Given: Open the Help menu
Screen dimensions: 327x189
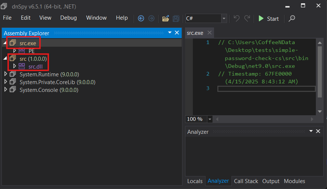Looking at the screenshot, I should (122, 18).
